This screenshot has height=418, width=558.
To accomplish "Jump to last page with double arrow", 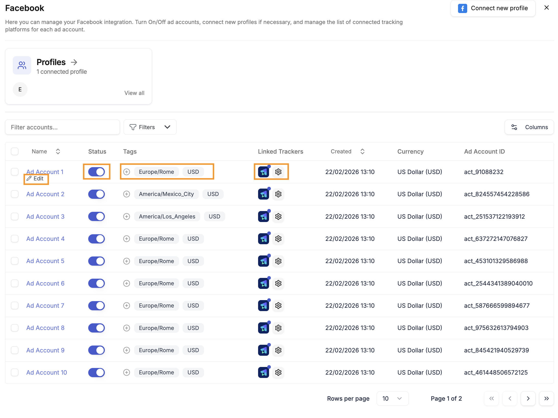I will (546, 399).
